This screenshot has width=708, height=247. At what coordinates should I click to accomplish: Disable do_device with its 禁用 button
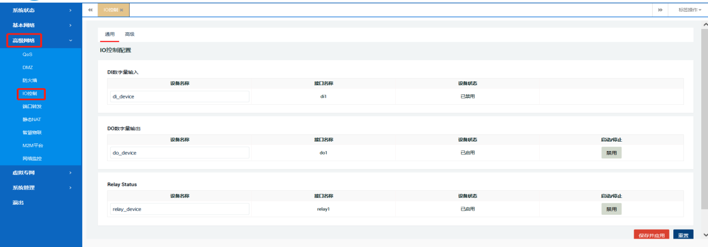pos(611,153)
